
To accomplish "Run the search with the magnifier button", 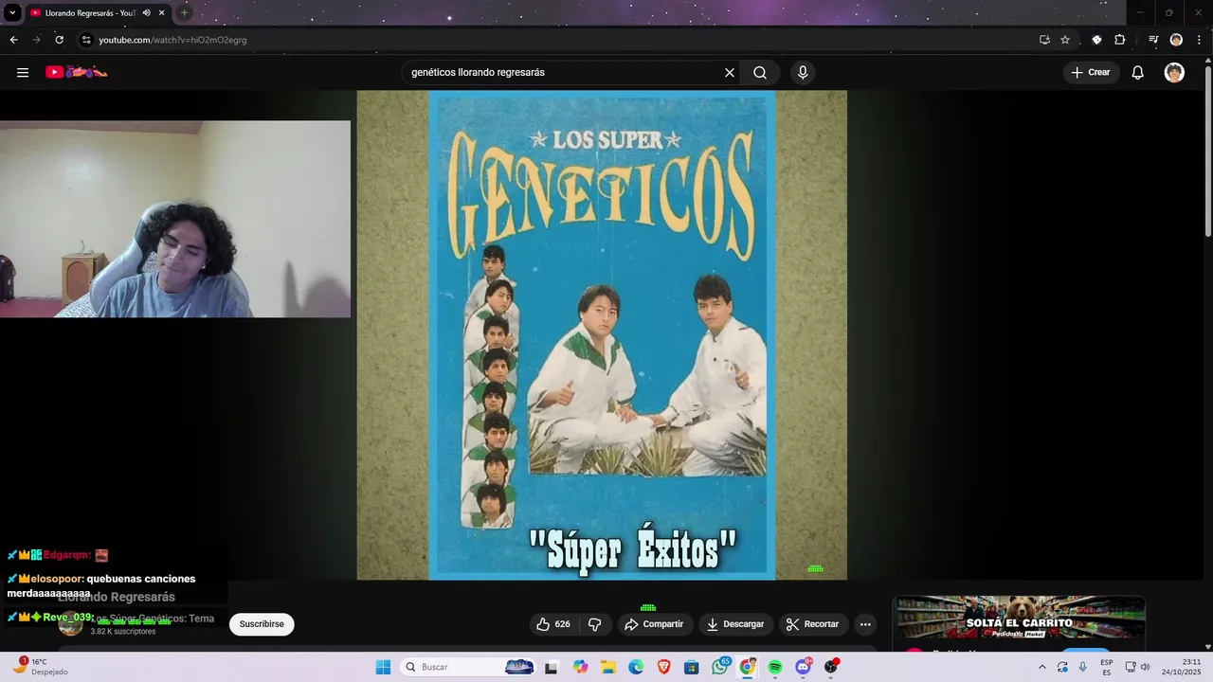I will [x=760, y=72].
